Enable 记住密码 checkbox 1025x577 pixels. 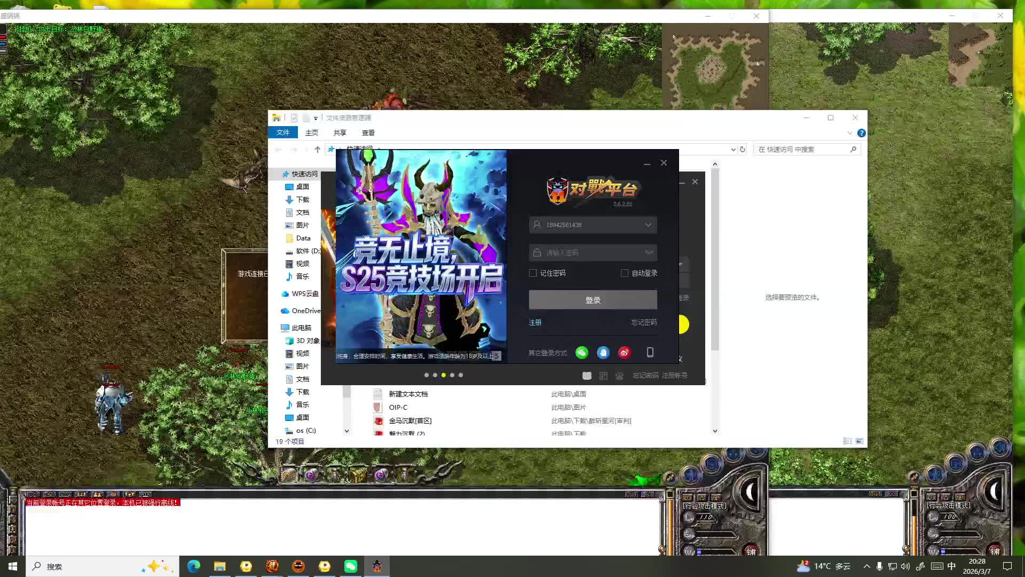[x=533, y=273]
